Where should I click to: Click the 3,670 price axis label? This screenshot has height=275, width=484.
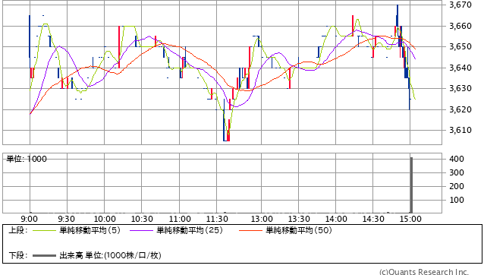coord(460,5)
